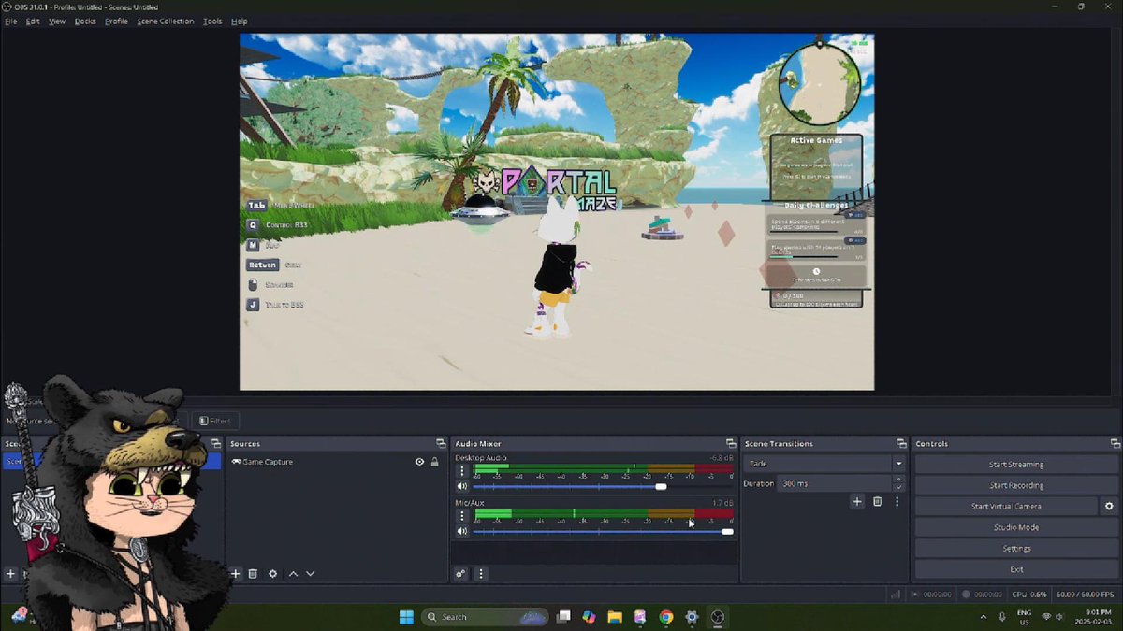Add a new source with the plus icon

pyautogui.click(x=236, y=574)
